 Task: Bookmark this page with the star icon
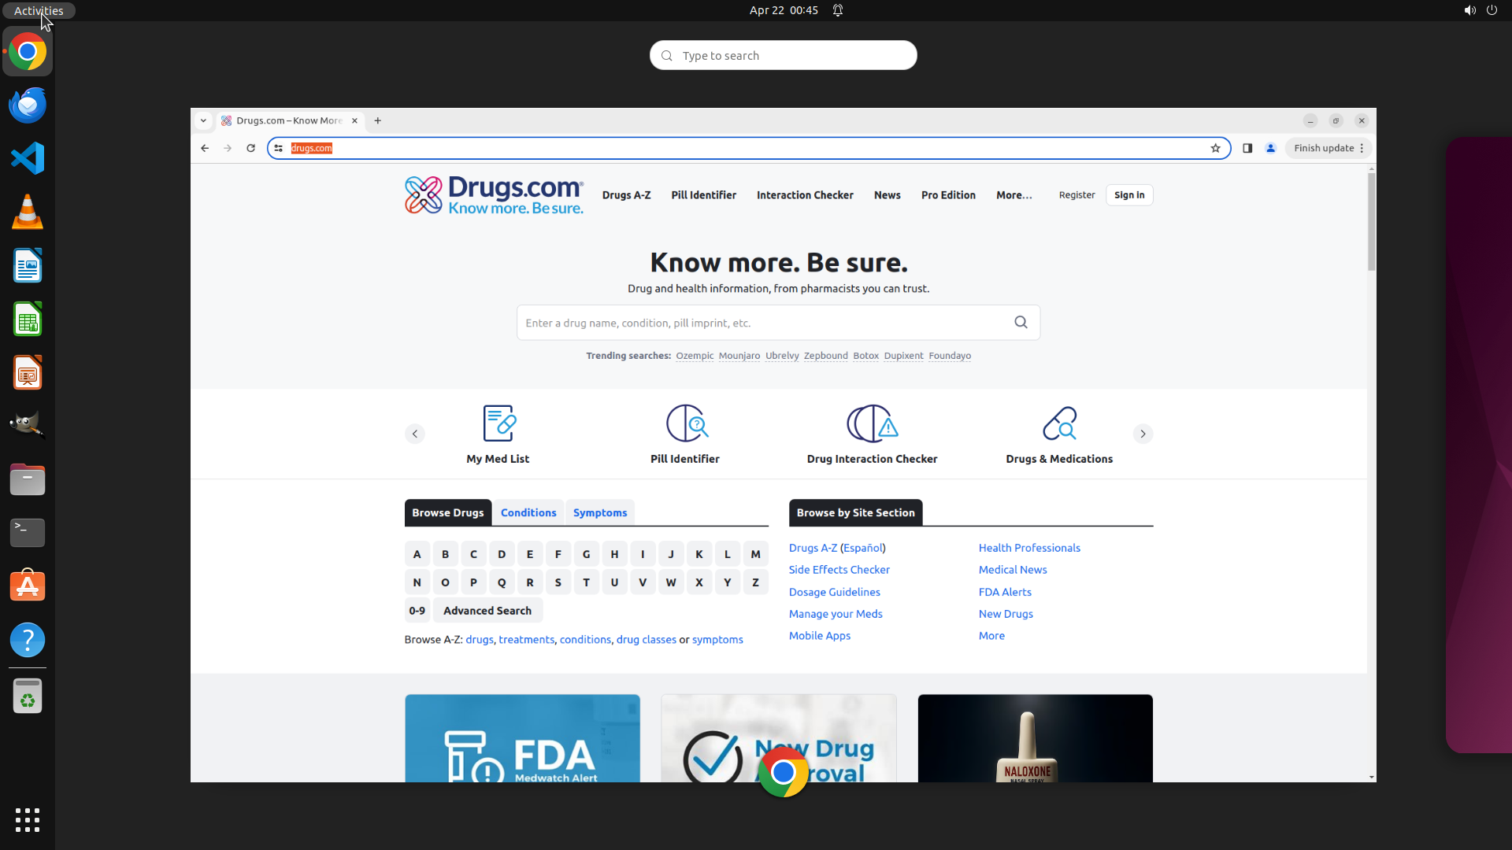pos(1215,148)
